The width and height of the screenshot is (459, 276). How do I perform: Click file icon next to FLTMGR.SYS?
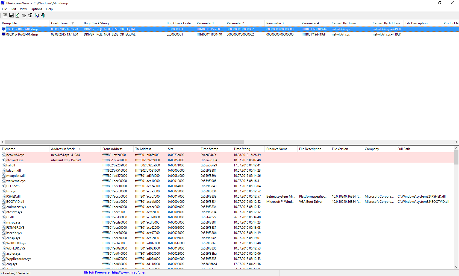[4, 228]
